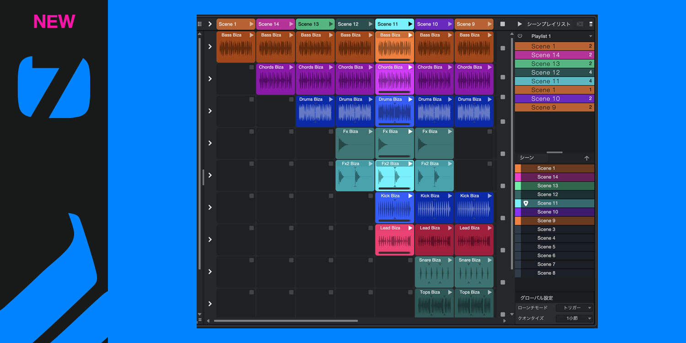Screen dimensions: 686x343
Task: Expand the Snare Biza track row
Action: click(210, 272)
